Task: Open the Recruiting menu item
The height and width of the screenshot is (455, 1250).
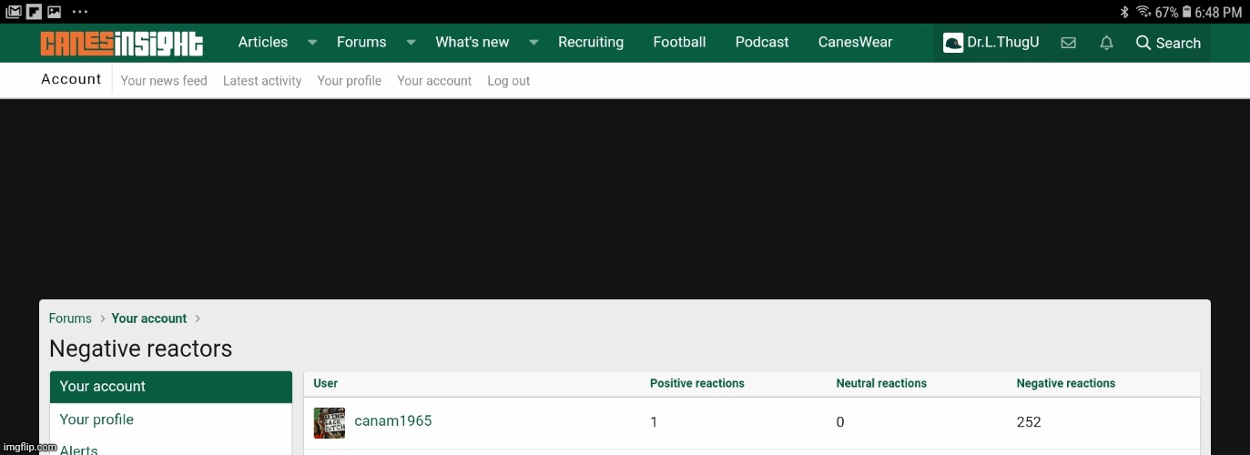Action: (591, 43)
